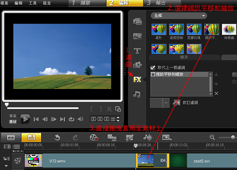The height and width of the screenshot is (170, 237).
Task: Open the Sound Mixer waveform icon
Action: tap(148, 138)
